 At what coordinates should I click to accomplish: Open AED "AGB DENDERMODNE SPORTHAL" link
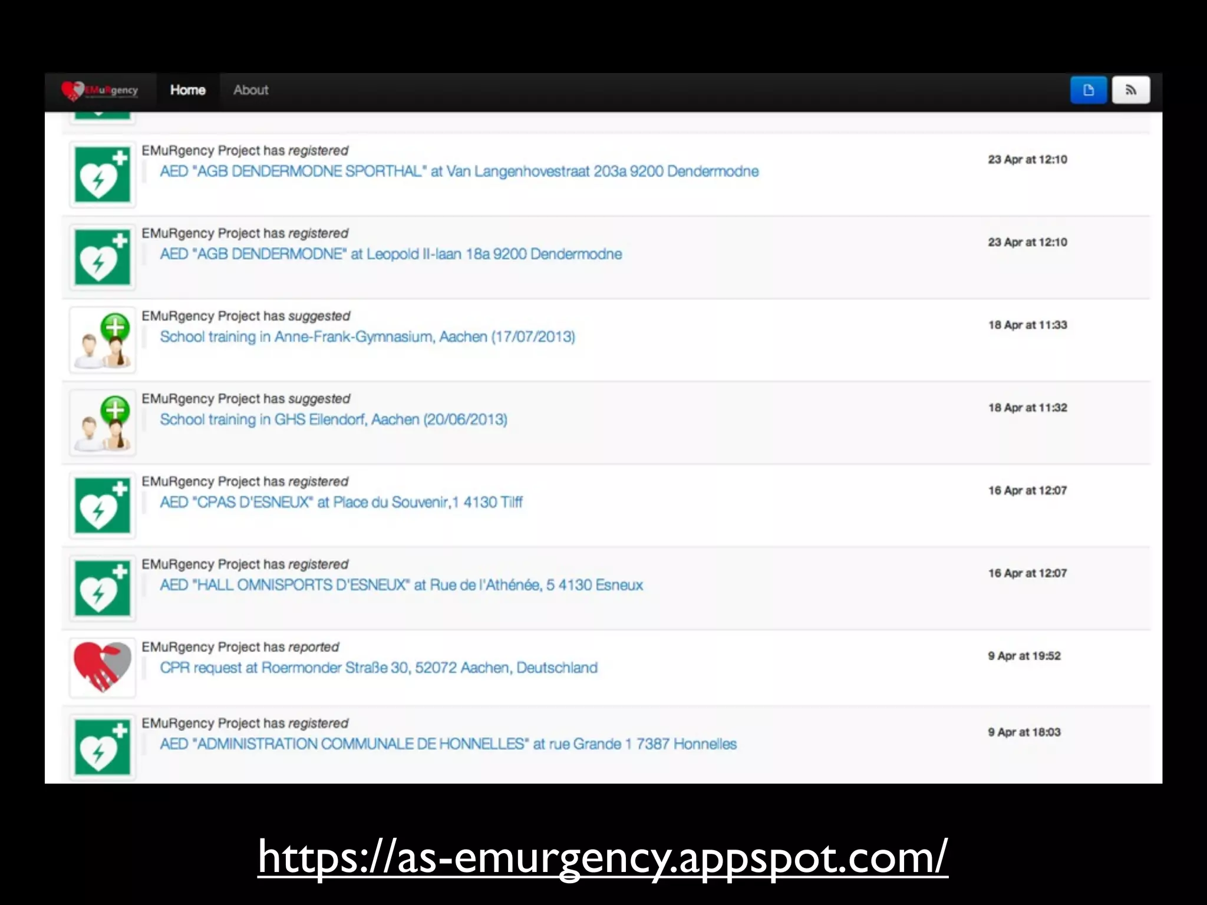(x=459, y=171)
